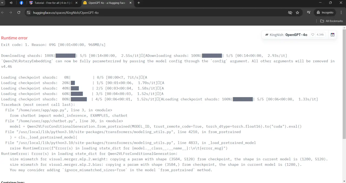Click the 'Traceback (most recent call last):' line
This screenshot has height=183, width=346.
pos(38,105)
